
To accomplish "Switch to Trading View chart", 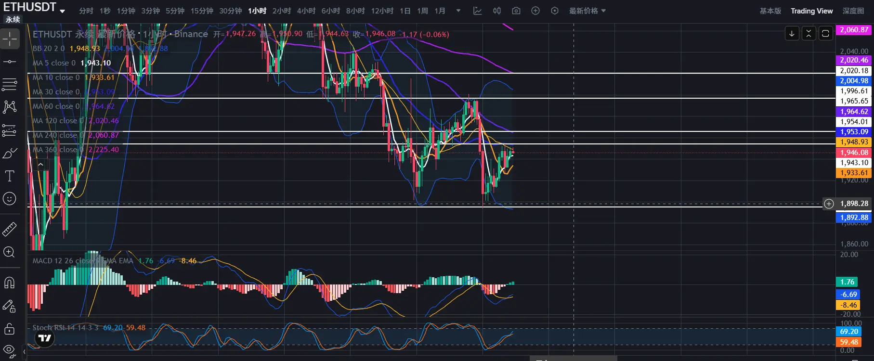I will coord(811,11).
